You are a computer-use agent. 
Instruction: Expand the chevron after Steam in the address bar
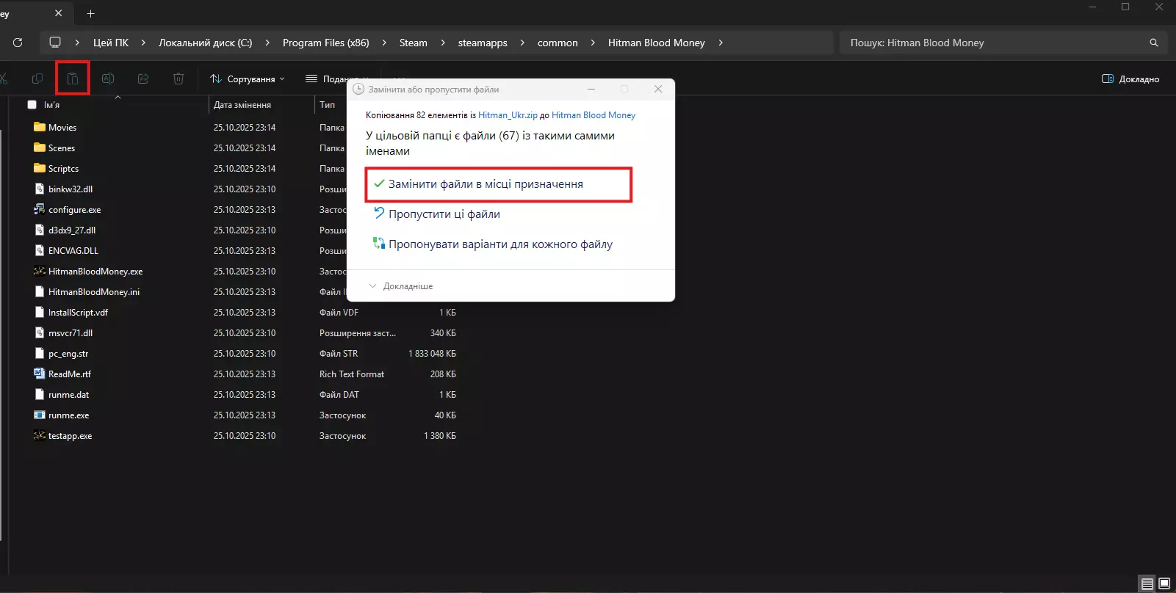tap(443, 43)
